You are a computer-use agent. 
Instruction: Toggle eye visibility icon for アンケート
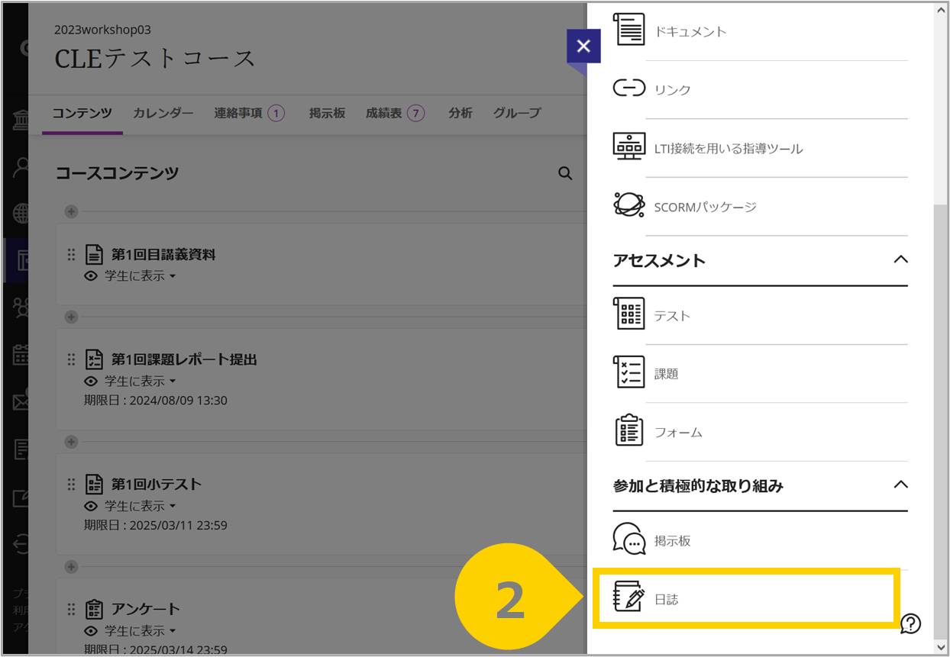[91, 631]
